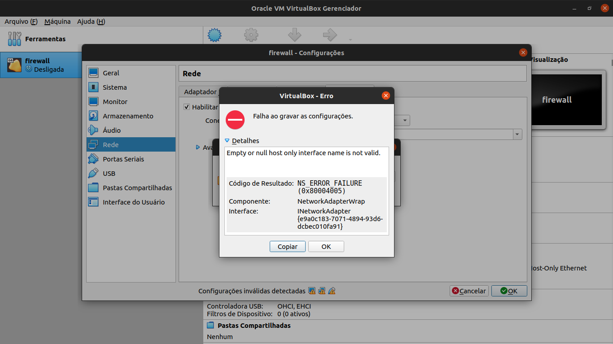Go to Pastas Compartilhadas in settings sidebar
This screenshot has width=613, height=344.
pos(131,187)
